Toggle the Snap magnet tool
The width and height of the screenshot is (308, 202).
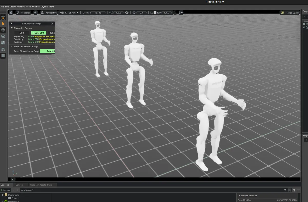coord(3,49)
